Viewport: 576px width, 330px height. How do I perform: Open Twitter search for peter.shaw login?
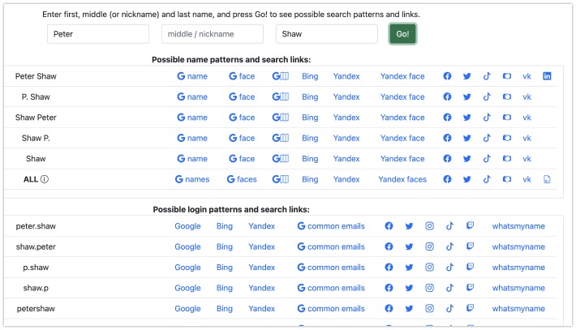[x=409, y=226]
